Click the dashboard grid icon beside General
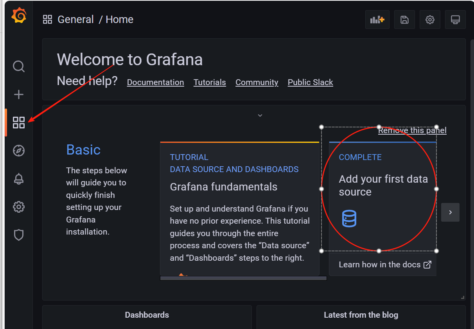 48,20
